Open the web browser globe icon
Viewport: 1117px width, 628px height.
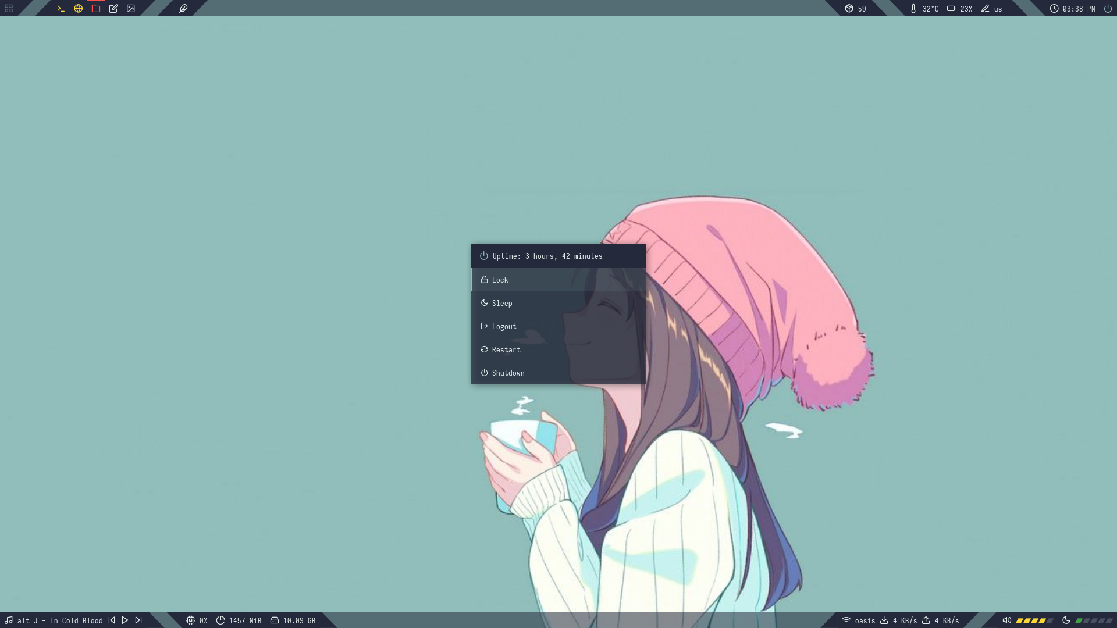click(78, 9)
